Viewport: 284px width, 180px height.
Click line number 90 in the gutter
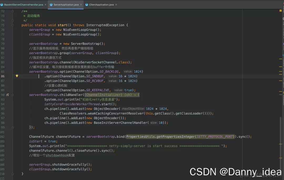(3, 95)
